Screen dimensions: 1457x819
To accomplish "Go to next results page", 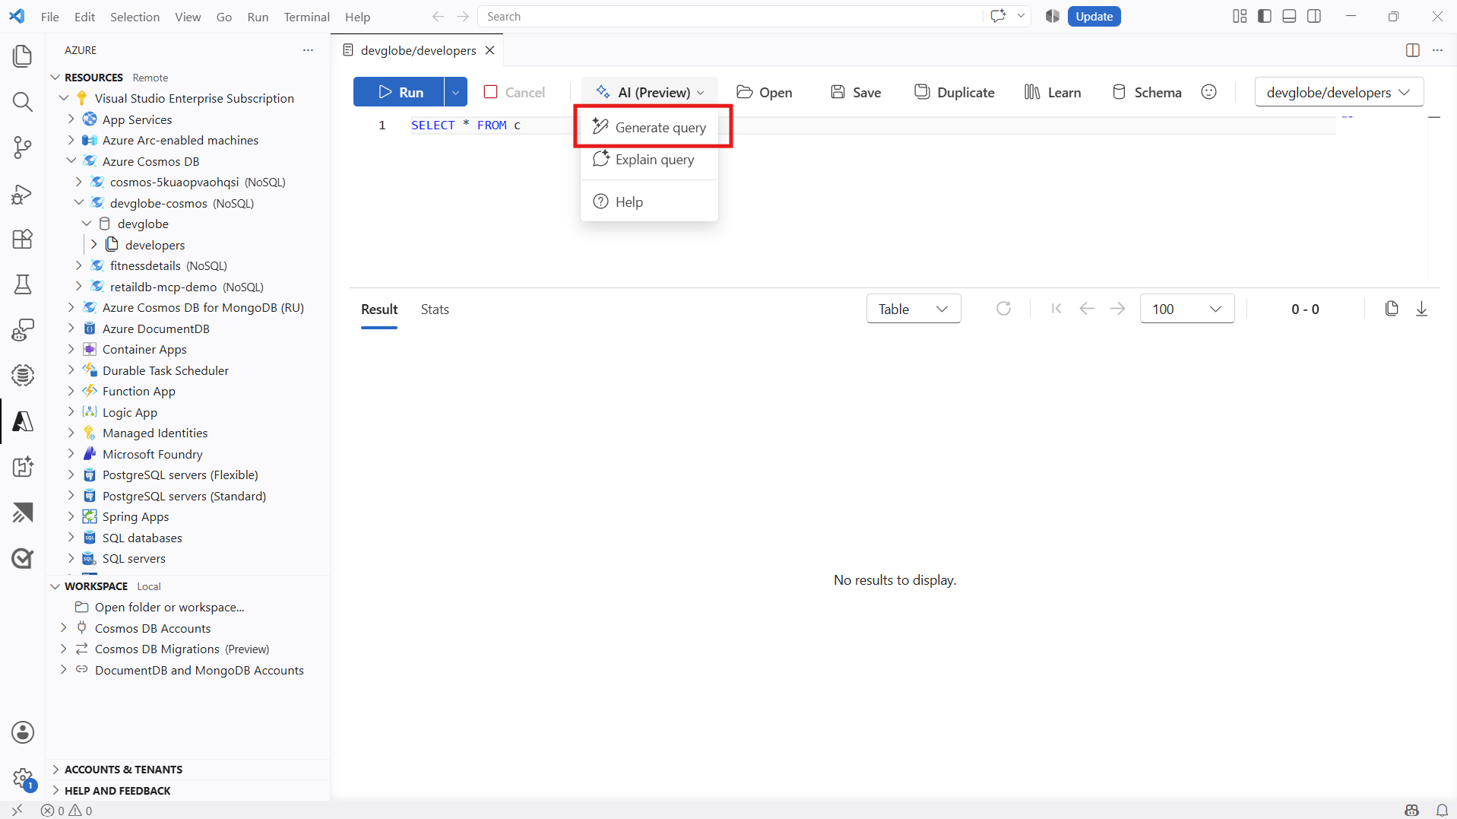I will [1117, 309].
